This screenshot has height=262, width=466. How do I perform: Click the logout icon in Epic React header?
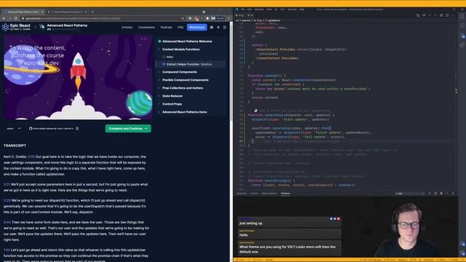pyautogui.click(x=225, y=28)
